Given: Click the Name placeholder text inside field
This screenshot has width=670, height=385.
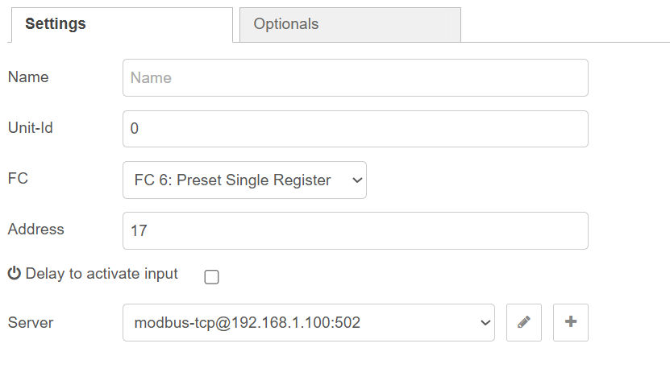Looking at the screenshot, I should click(x=151, y=77).
